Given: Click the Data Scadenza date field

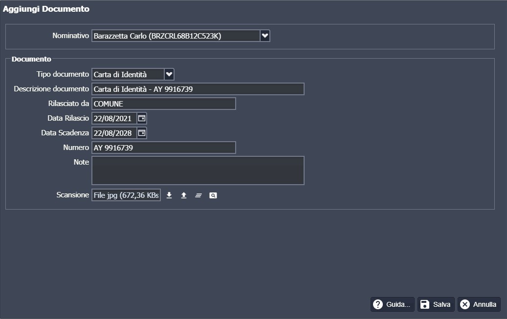Looking at the screenshot, I should 114,133.
